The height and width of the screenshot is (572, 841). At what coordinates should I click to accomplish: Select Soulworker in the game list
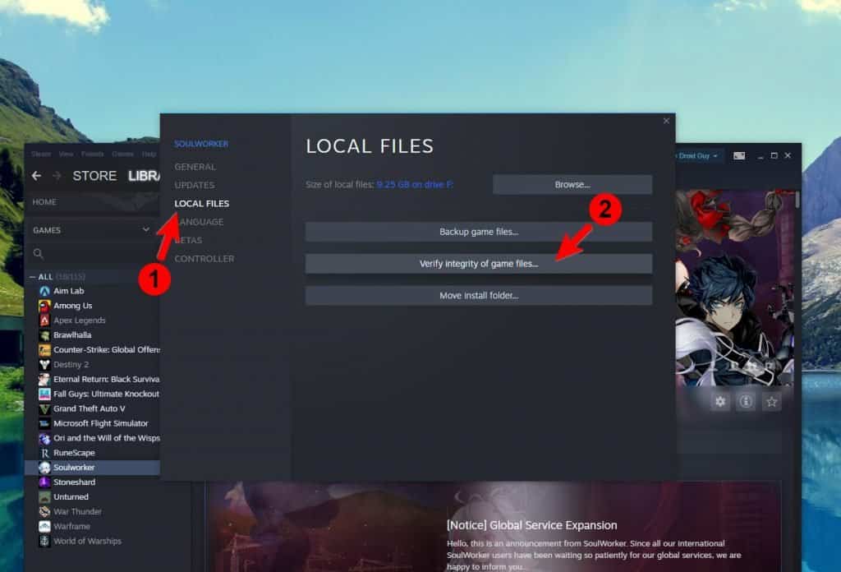tap(92, 468)
